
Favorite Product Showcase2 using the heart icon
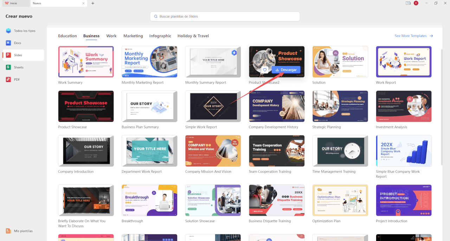(x=265, y=70)
